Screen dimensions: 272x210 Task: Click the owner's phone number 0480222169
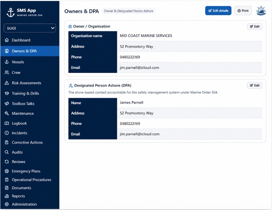pos(130,57)
